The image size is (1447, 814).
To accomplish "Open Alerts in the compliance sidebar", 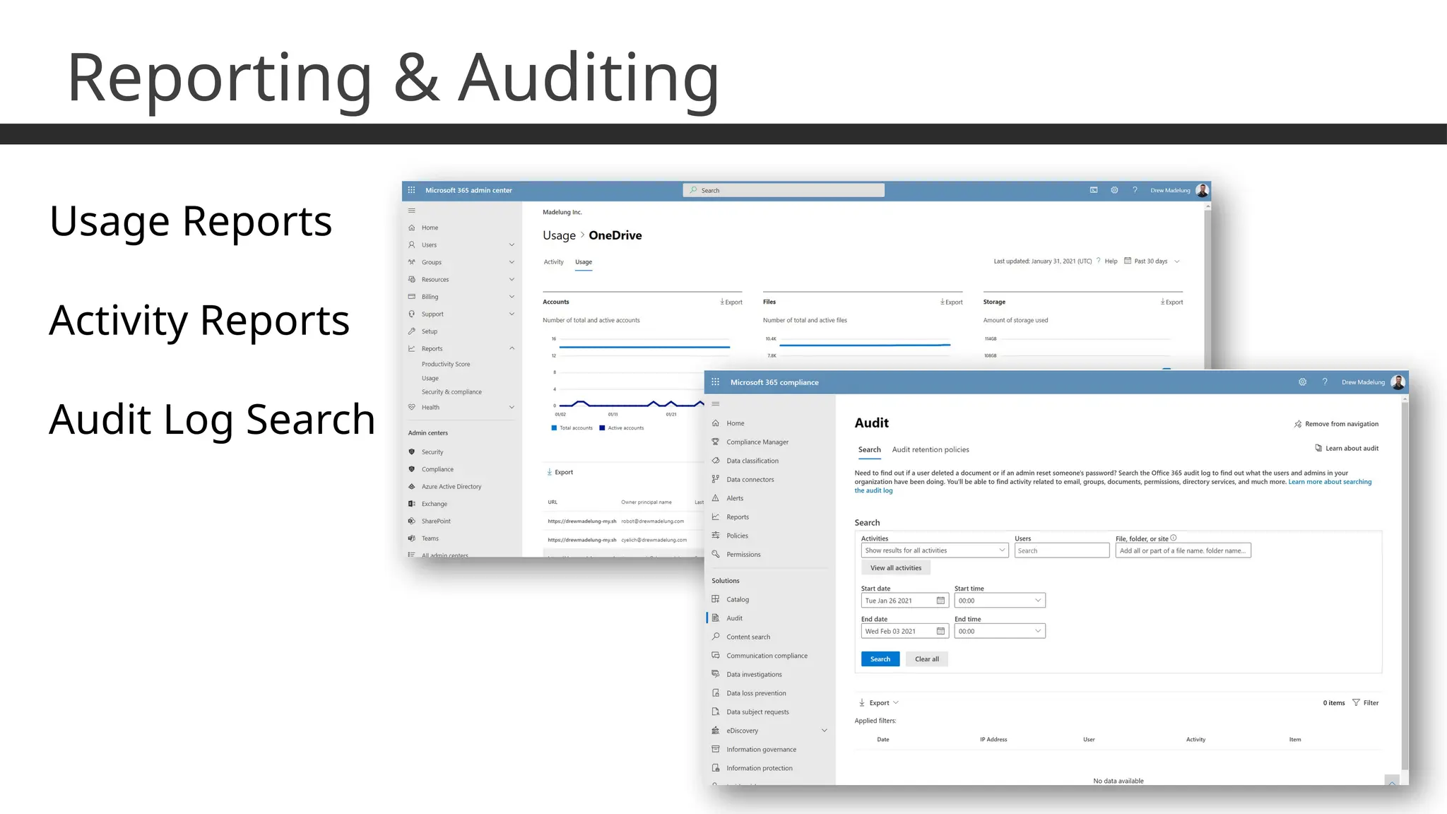I will (735, 498).
